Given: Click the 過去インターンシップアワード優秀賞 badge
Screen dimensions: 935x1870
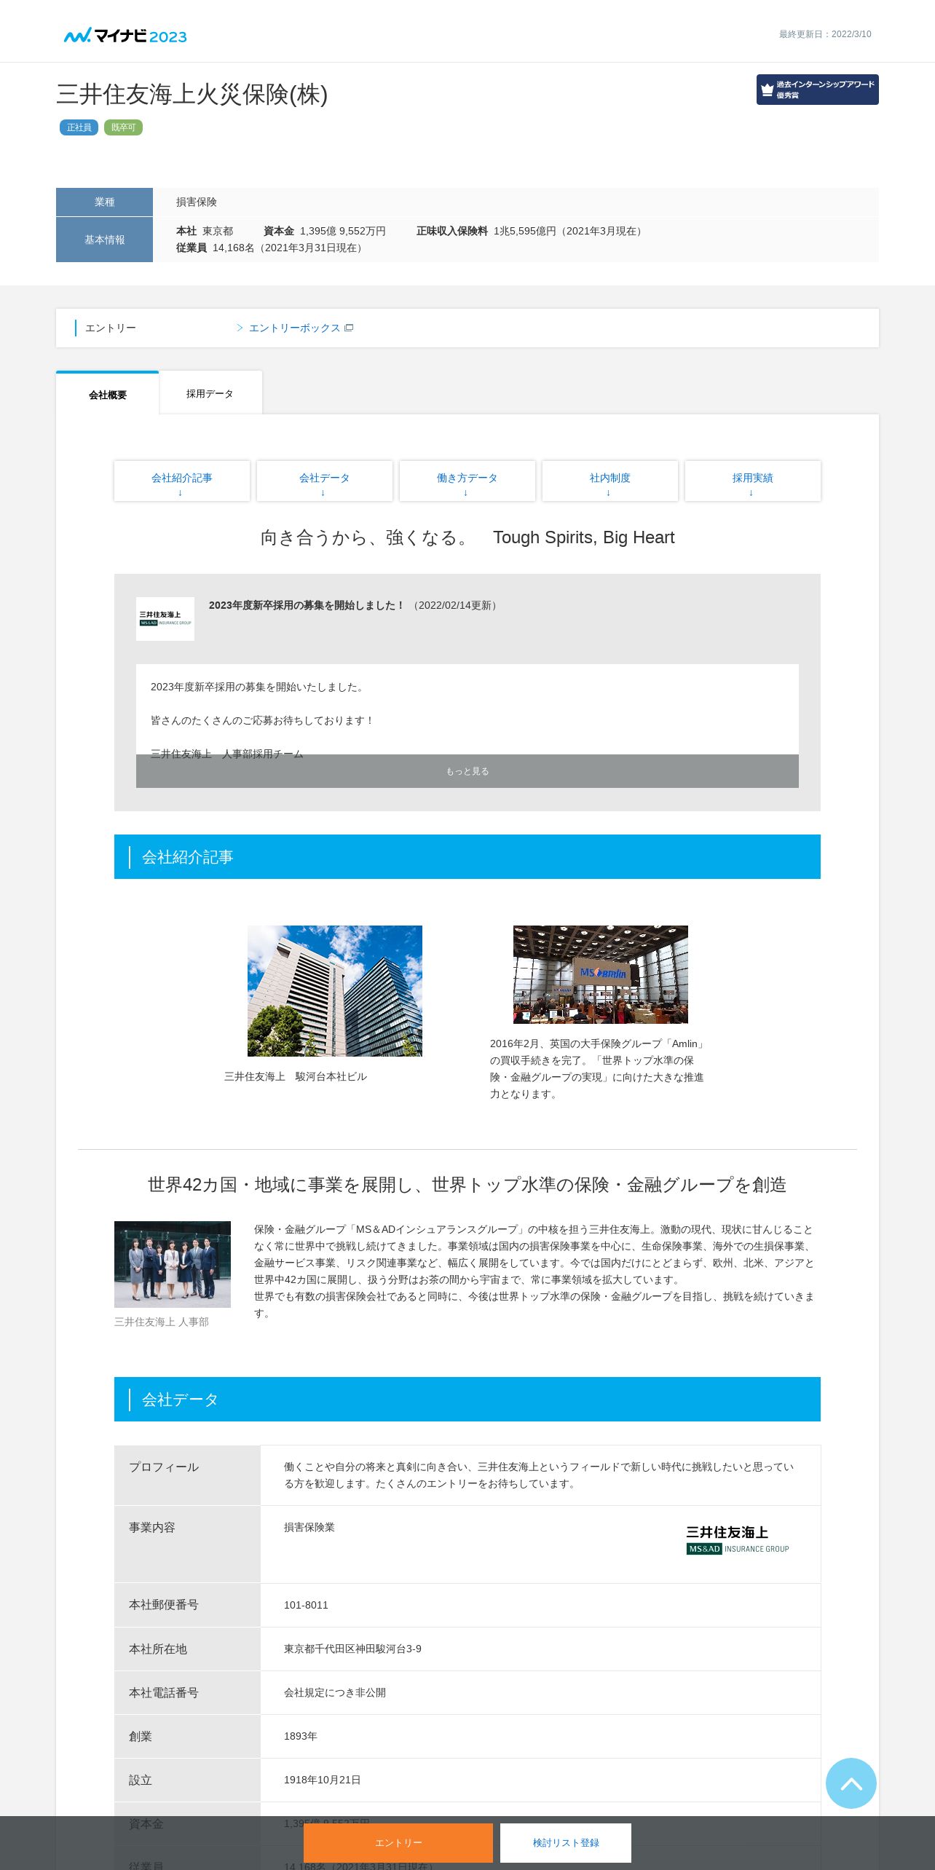Looking at the screenshot, I should 817,90.
